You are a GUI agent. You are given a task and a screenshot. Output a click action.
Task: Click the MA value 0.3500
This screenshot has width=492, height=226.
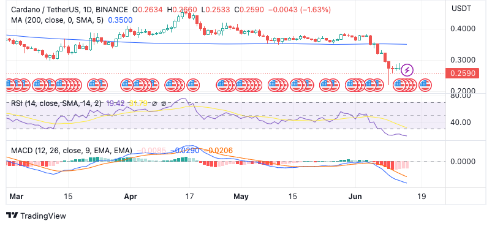coord(120,20)
